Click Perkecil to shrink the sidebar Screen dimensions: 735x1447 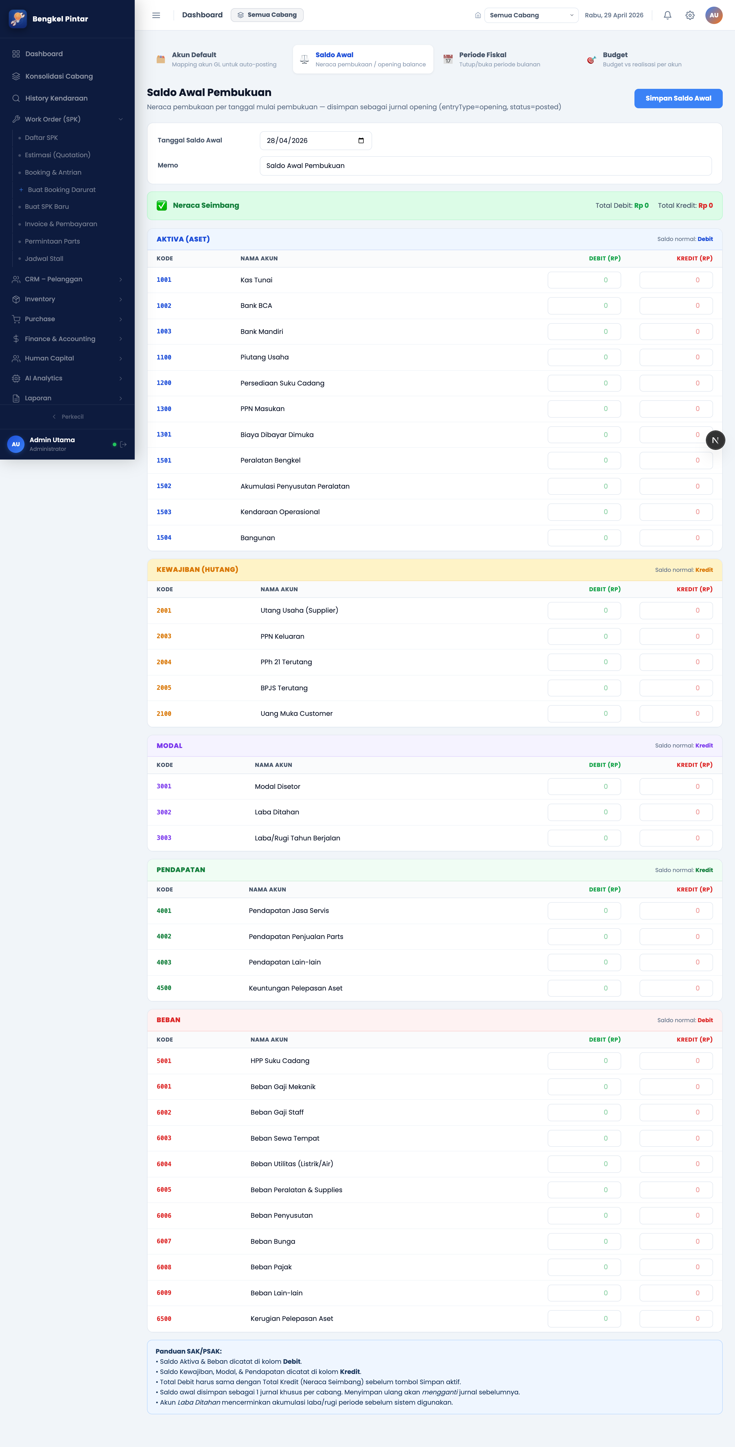pyautogui.click(x=67, y=417)
